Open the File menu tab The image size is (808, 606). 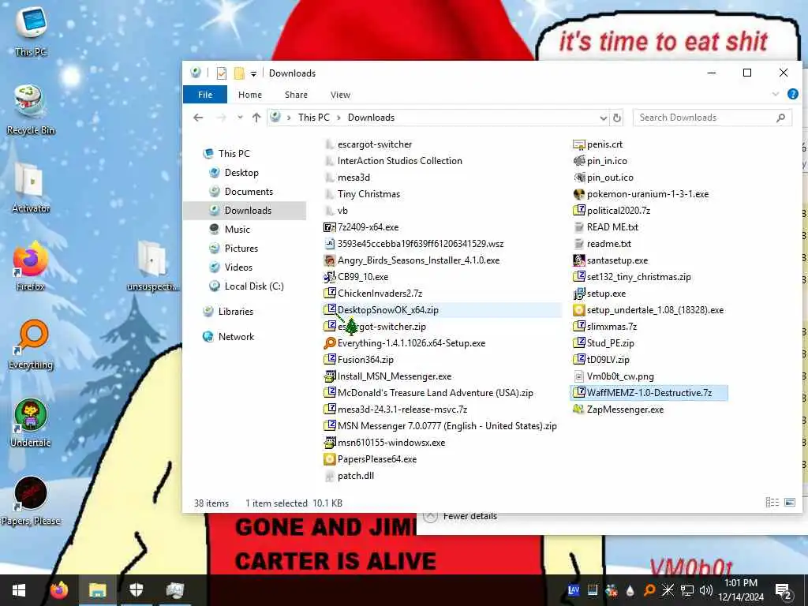pyautogui.click(x=205, y=95)
